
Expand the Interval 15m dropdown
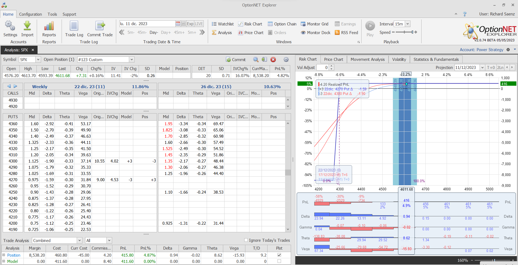(407, 24)
